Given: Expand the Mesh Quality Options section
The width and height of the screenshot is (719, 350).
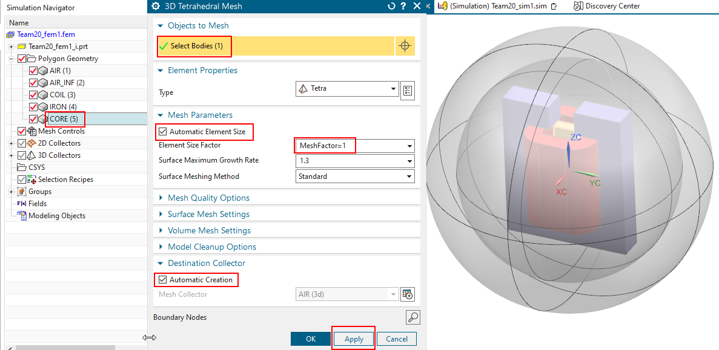Looking at the screenshot, I should tap(208, 198).
